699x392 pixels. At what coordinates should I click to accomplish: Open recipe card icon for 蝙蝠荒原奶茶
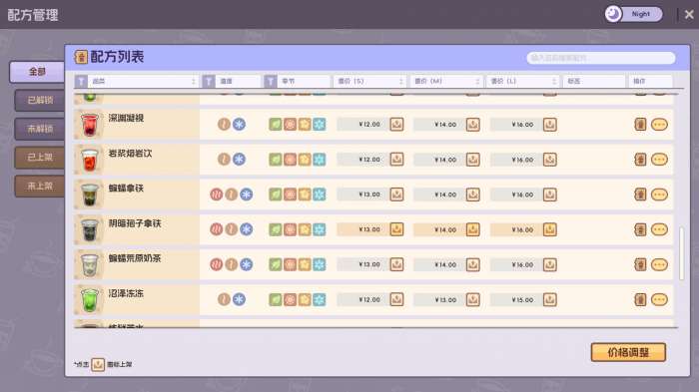click(x=640, y=264)
